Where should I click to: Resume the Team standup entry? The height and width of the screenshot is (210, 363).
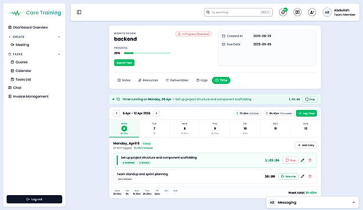[x=288, y=176]
